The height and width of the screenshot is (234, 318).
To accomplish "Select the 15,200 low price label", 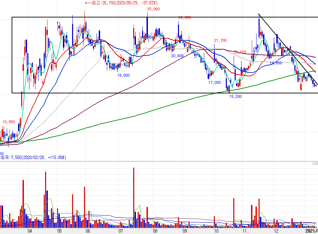I will tap(235, 96).
